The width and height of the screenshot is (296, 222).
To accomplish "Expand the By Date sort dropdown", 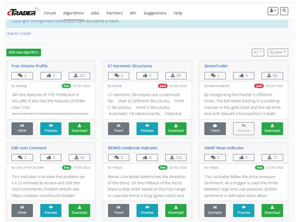I will [277, 52].
